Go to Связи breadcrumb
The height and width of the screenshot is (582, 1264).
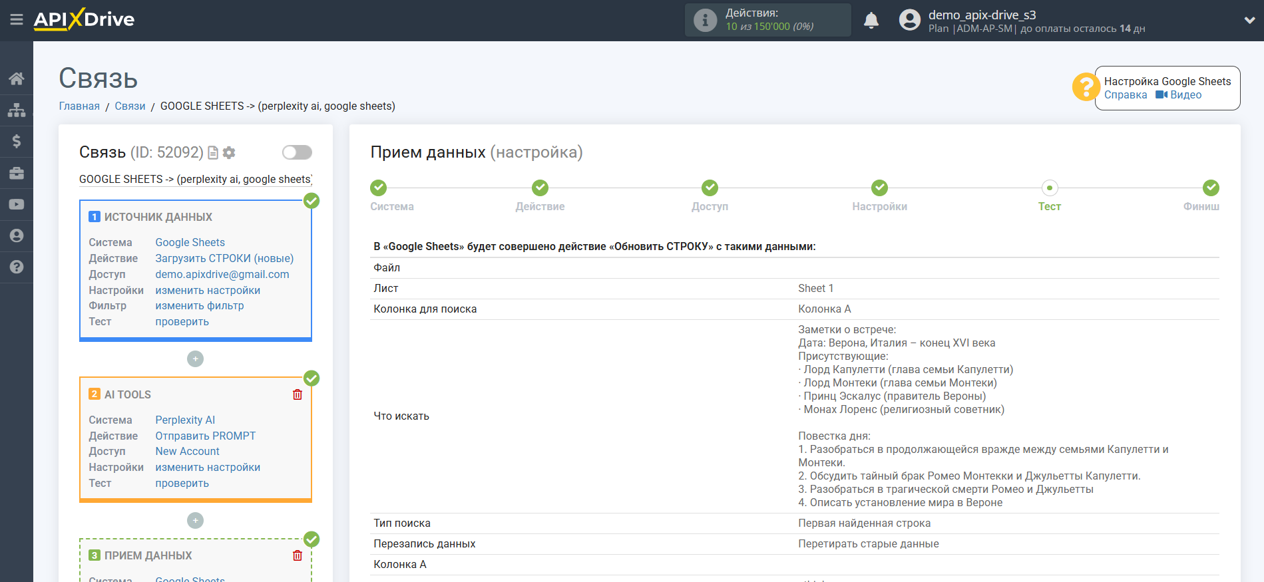click(x=130, y=106)
